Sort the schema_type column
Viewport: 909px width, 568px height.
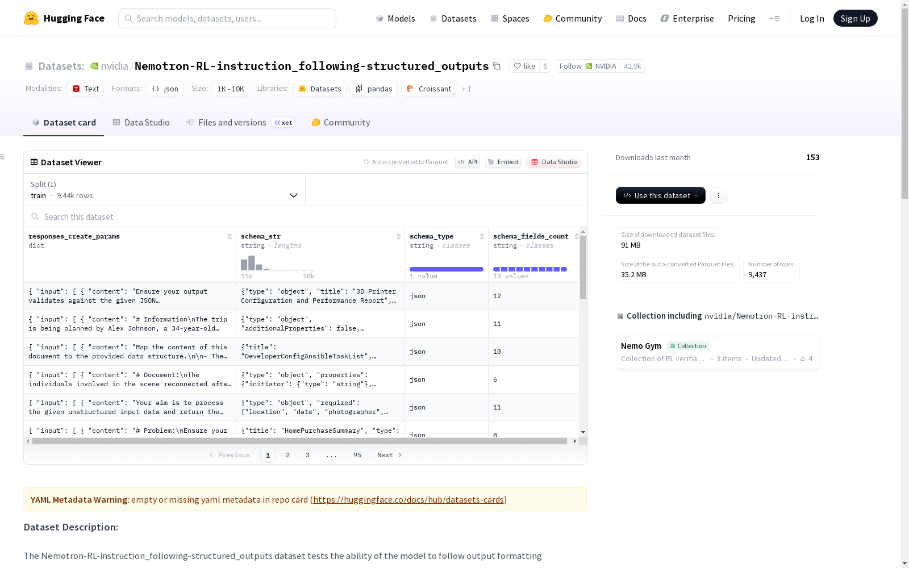[482, 236]
